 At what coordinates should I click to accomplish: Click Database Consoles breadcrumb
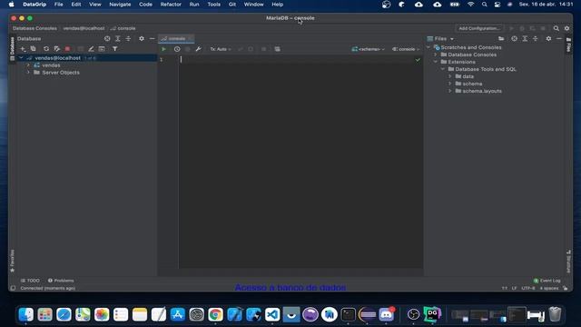pyautogui.click(x=34, y=28)
